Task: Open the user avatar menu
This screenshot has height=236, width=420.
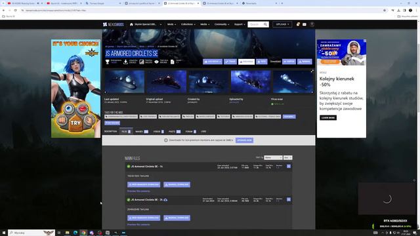Action: [x=312, y=24]
